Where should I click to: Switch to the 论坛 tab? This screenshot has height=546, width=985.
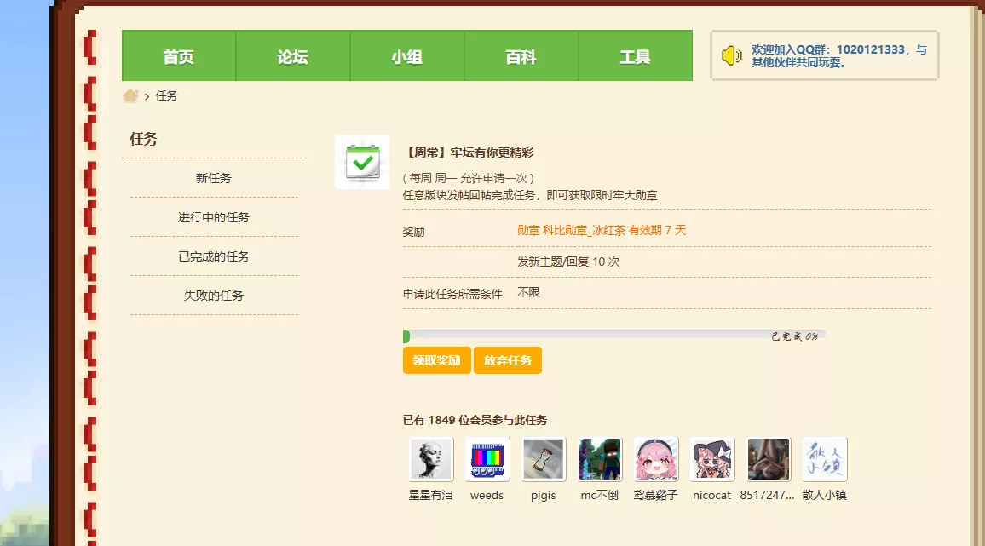pos(292,55)
